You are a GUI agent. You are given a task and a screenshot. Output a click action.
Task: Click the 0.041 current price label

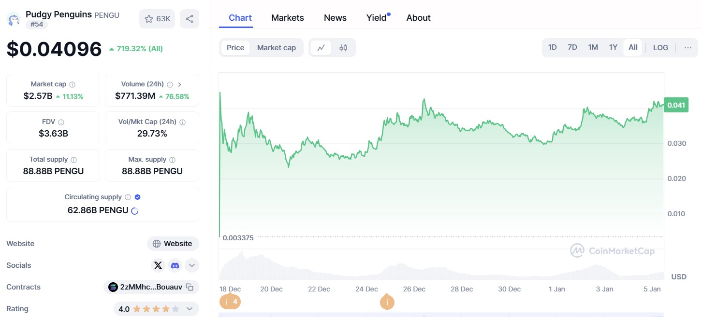[676, 105]
